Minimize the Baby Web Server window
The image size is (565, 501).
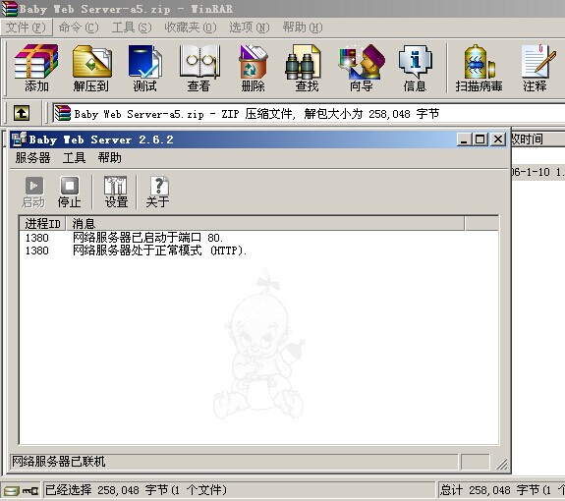465,139
